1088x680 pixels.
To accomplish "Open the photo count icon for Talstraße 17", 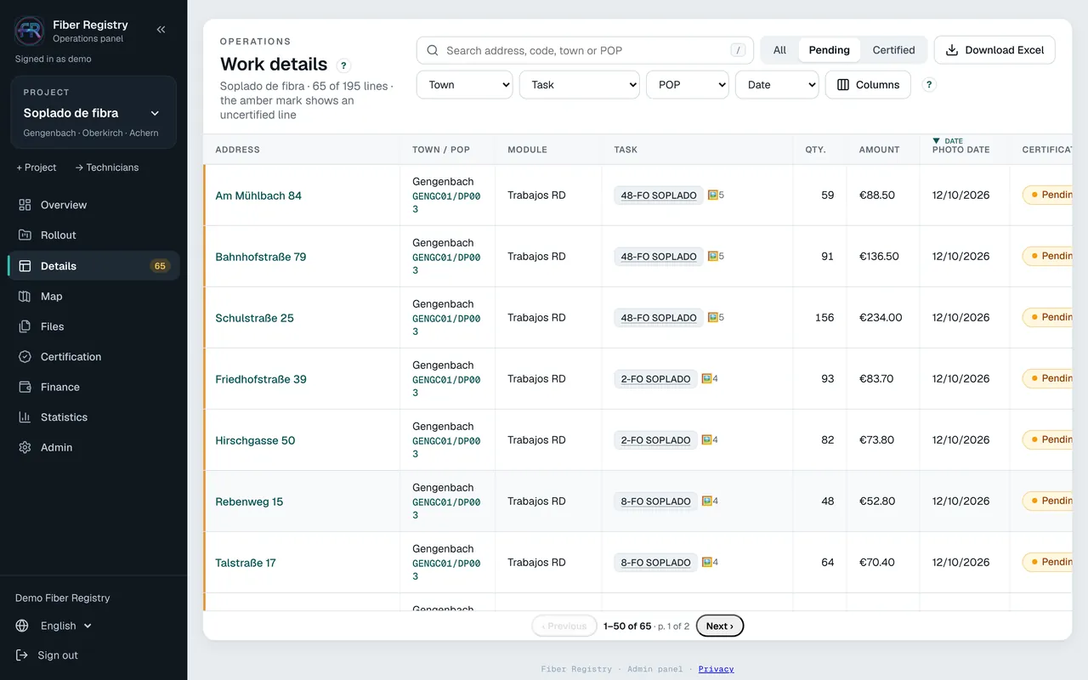I will [x=710, y=563].
